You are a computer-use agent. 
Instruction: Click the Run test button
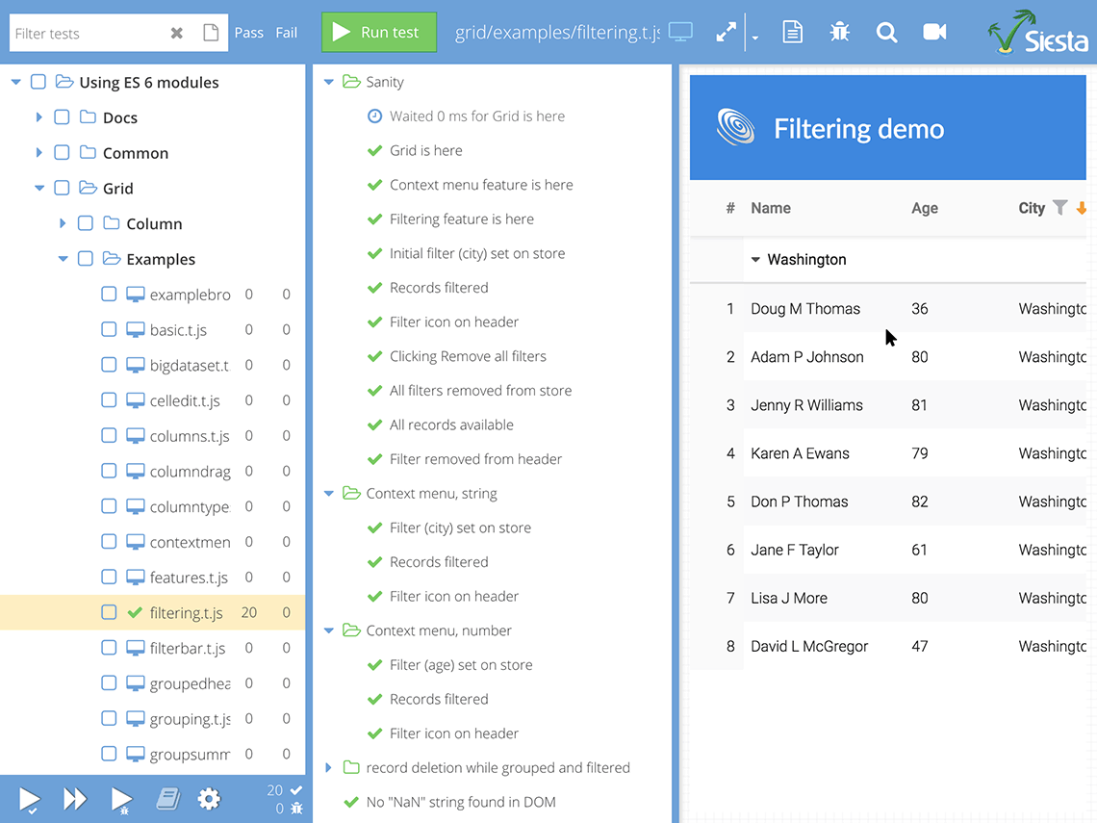point(379,32)
